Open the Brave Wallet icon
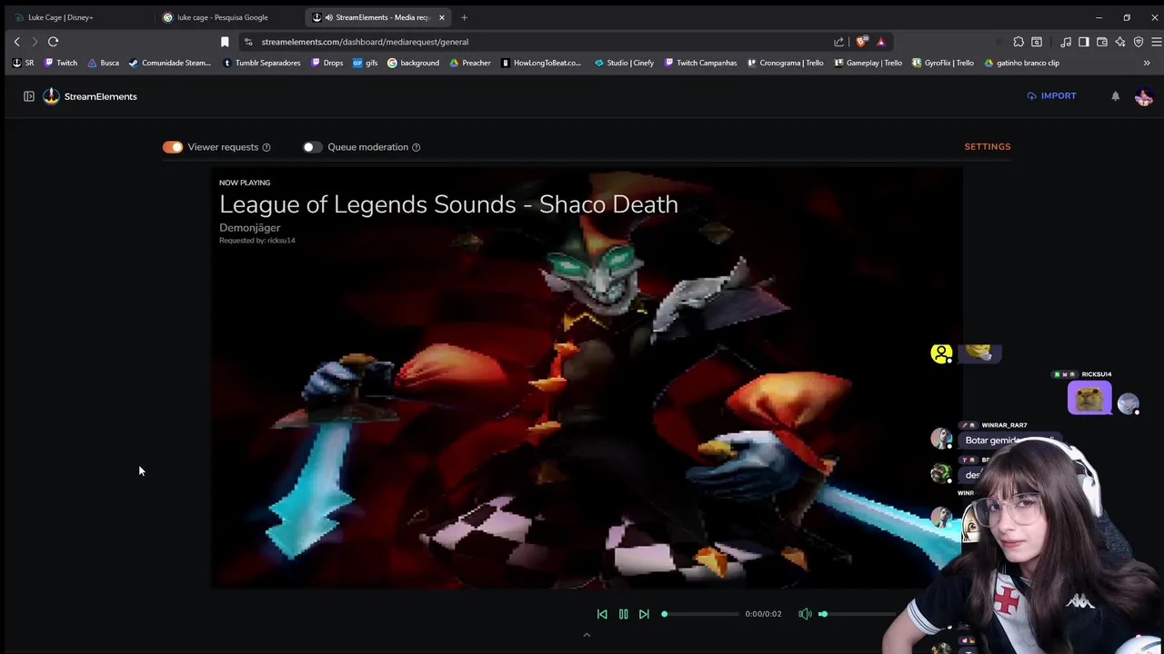The width and height of the screenshot is (1164, 654). pyautogui.click(x=1102, y=42)
